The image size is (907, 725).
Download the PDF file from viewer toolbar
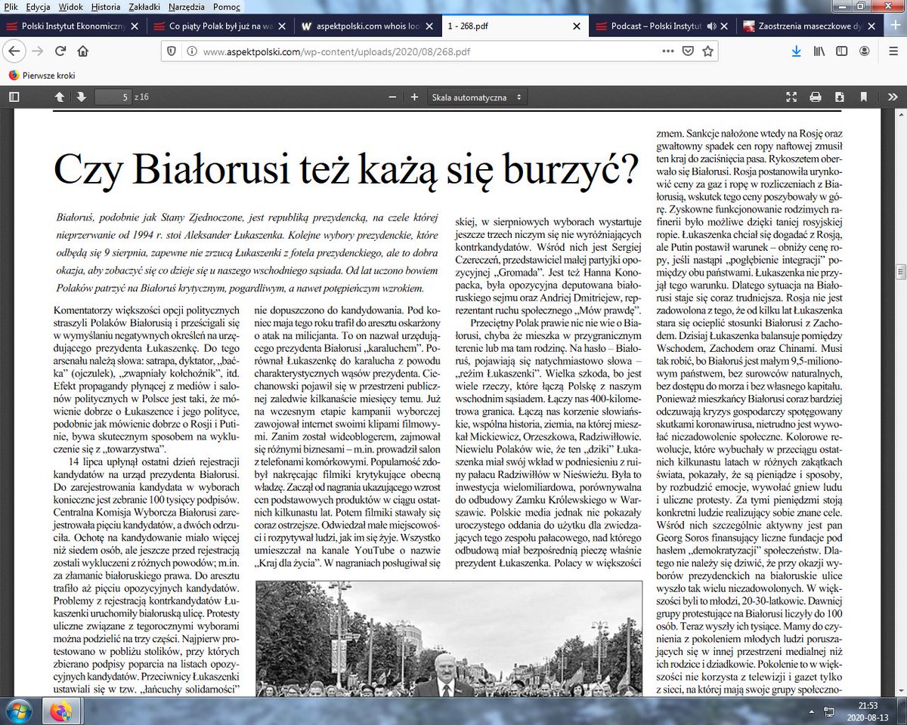click(840, 97)
